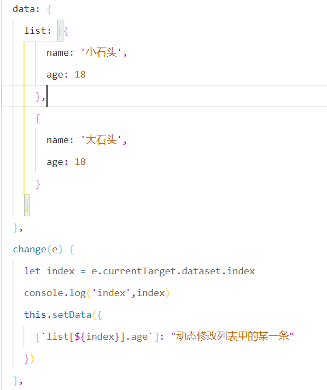Click the 'log' method name
Viewport: 327px width, 390px height.
click(x=78, y=293)
